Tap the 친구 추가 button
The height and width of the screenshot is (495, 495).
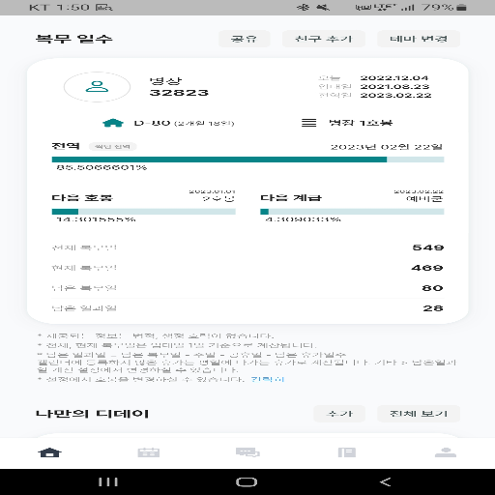click(x=324, y=39)
